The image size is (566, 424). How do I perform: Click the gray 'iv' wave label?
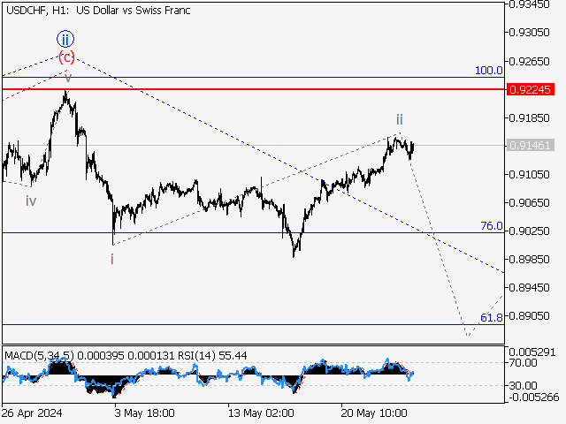click(x=31, y=201)
